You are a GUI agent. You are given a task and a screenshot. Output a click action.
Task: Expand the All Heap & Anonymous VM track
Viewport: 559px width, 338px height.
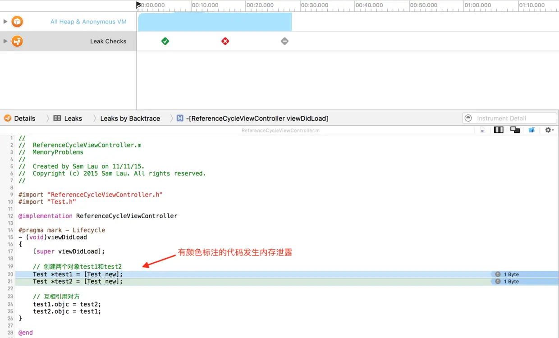[x=5, y=22]
